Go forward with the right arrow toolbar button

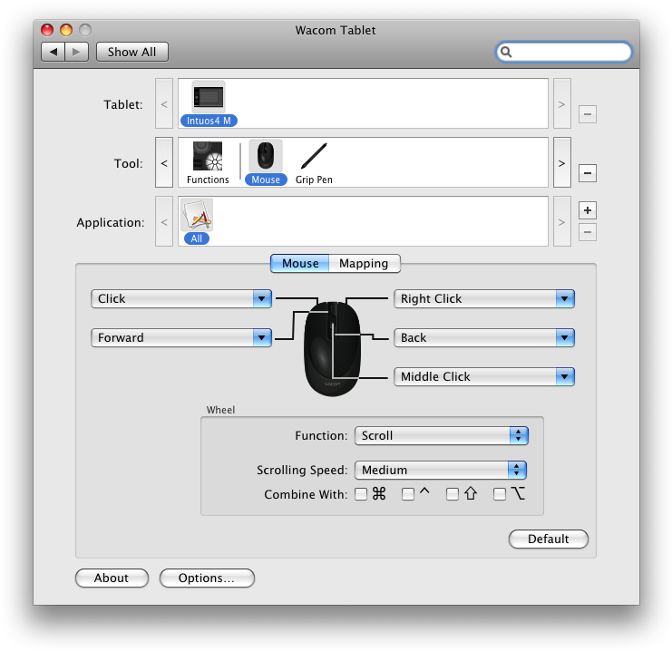click(77, 52)
